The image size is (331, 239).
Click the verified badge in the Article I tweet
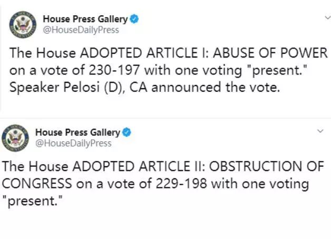(134, 19)
